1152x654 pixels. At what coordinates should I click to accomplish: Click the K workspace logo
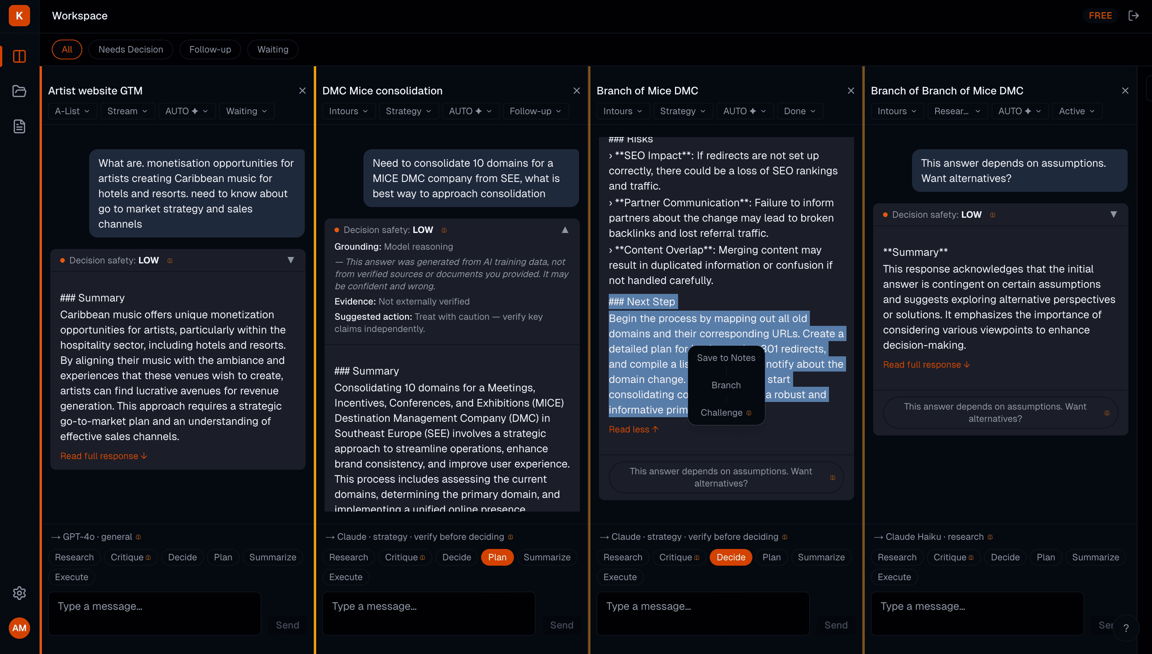[19, 15]
